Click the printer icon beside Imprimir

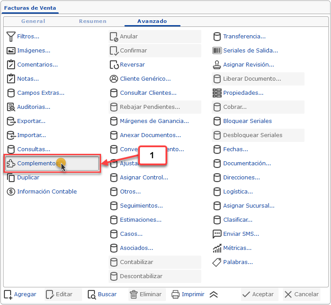[x=176, y=294]
